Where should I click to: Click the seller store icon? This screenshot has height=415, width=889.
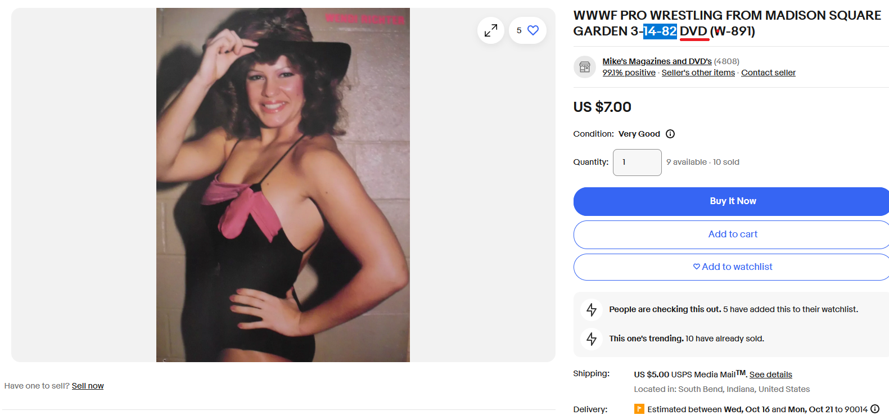585,67
